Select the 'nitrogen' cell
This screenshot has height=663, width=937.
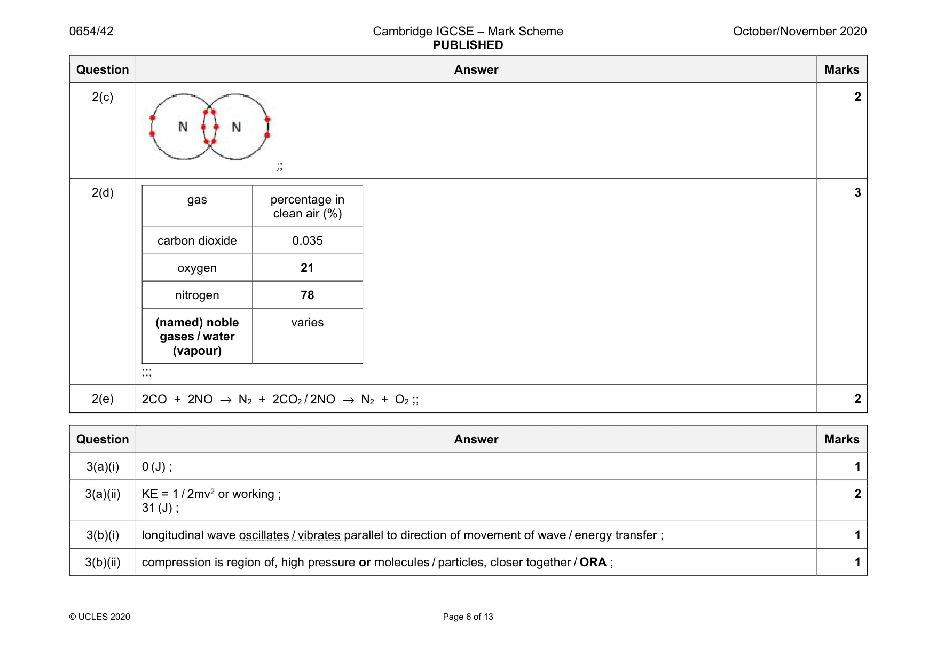tap(197, 295)
